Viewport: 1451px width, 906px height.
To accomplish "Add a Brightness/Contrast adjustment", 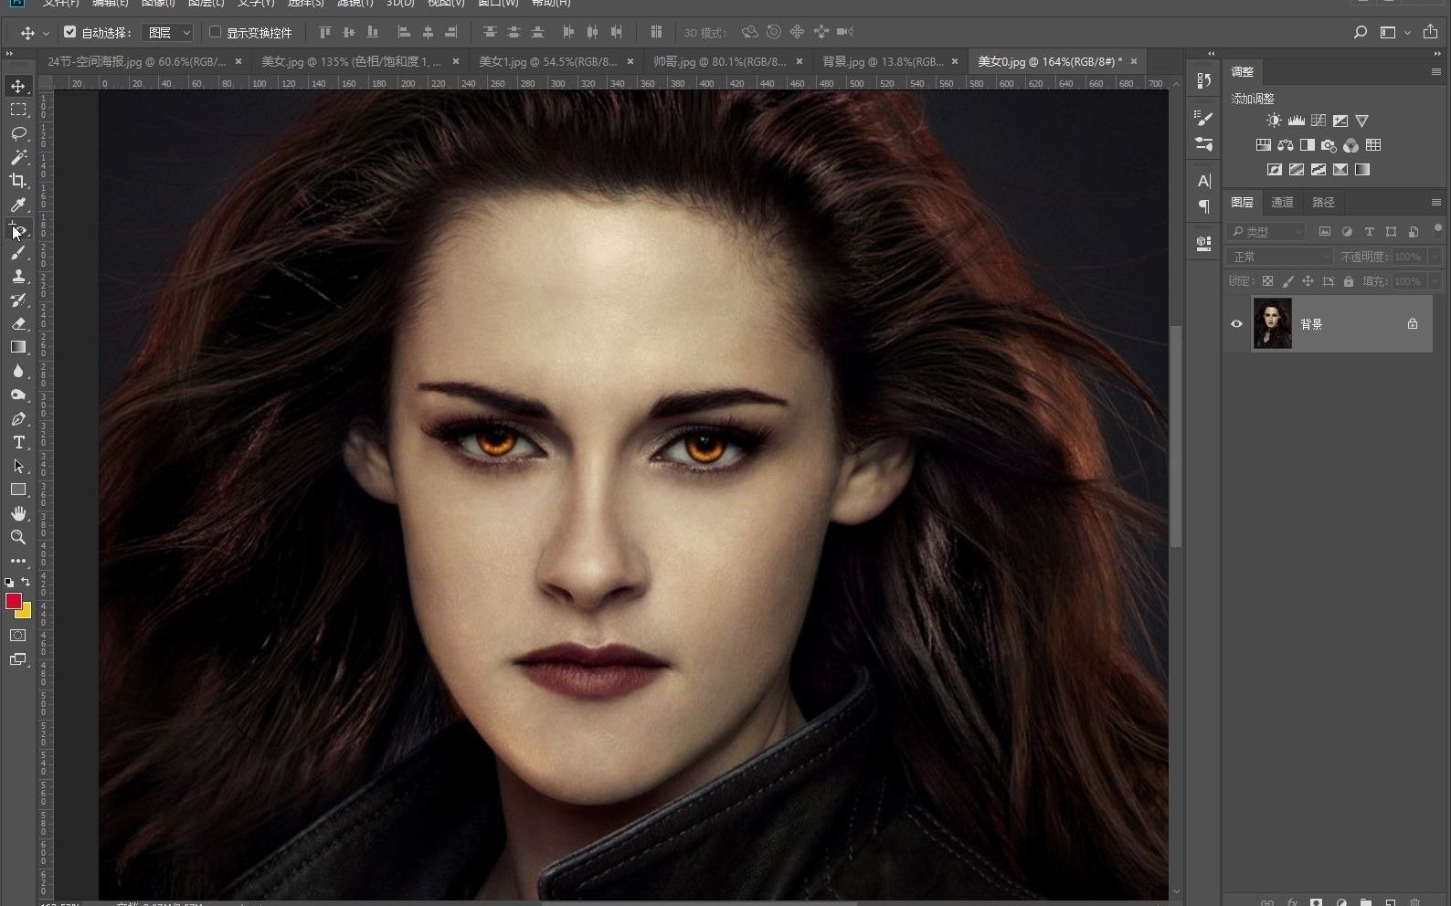I will [x=1274, y=121].
